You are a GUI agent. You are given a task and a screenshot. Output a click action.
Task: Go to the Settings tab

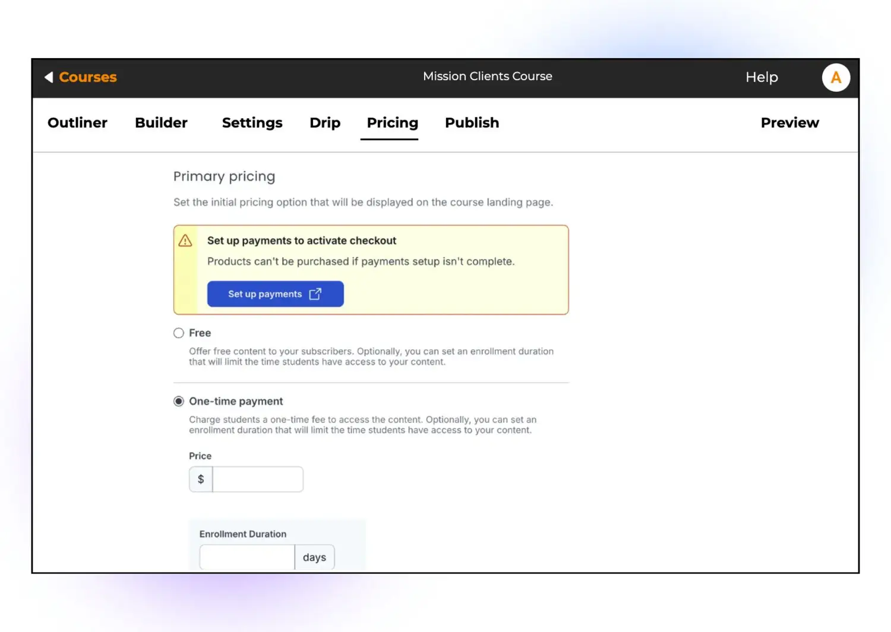click(252, 123)
